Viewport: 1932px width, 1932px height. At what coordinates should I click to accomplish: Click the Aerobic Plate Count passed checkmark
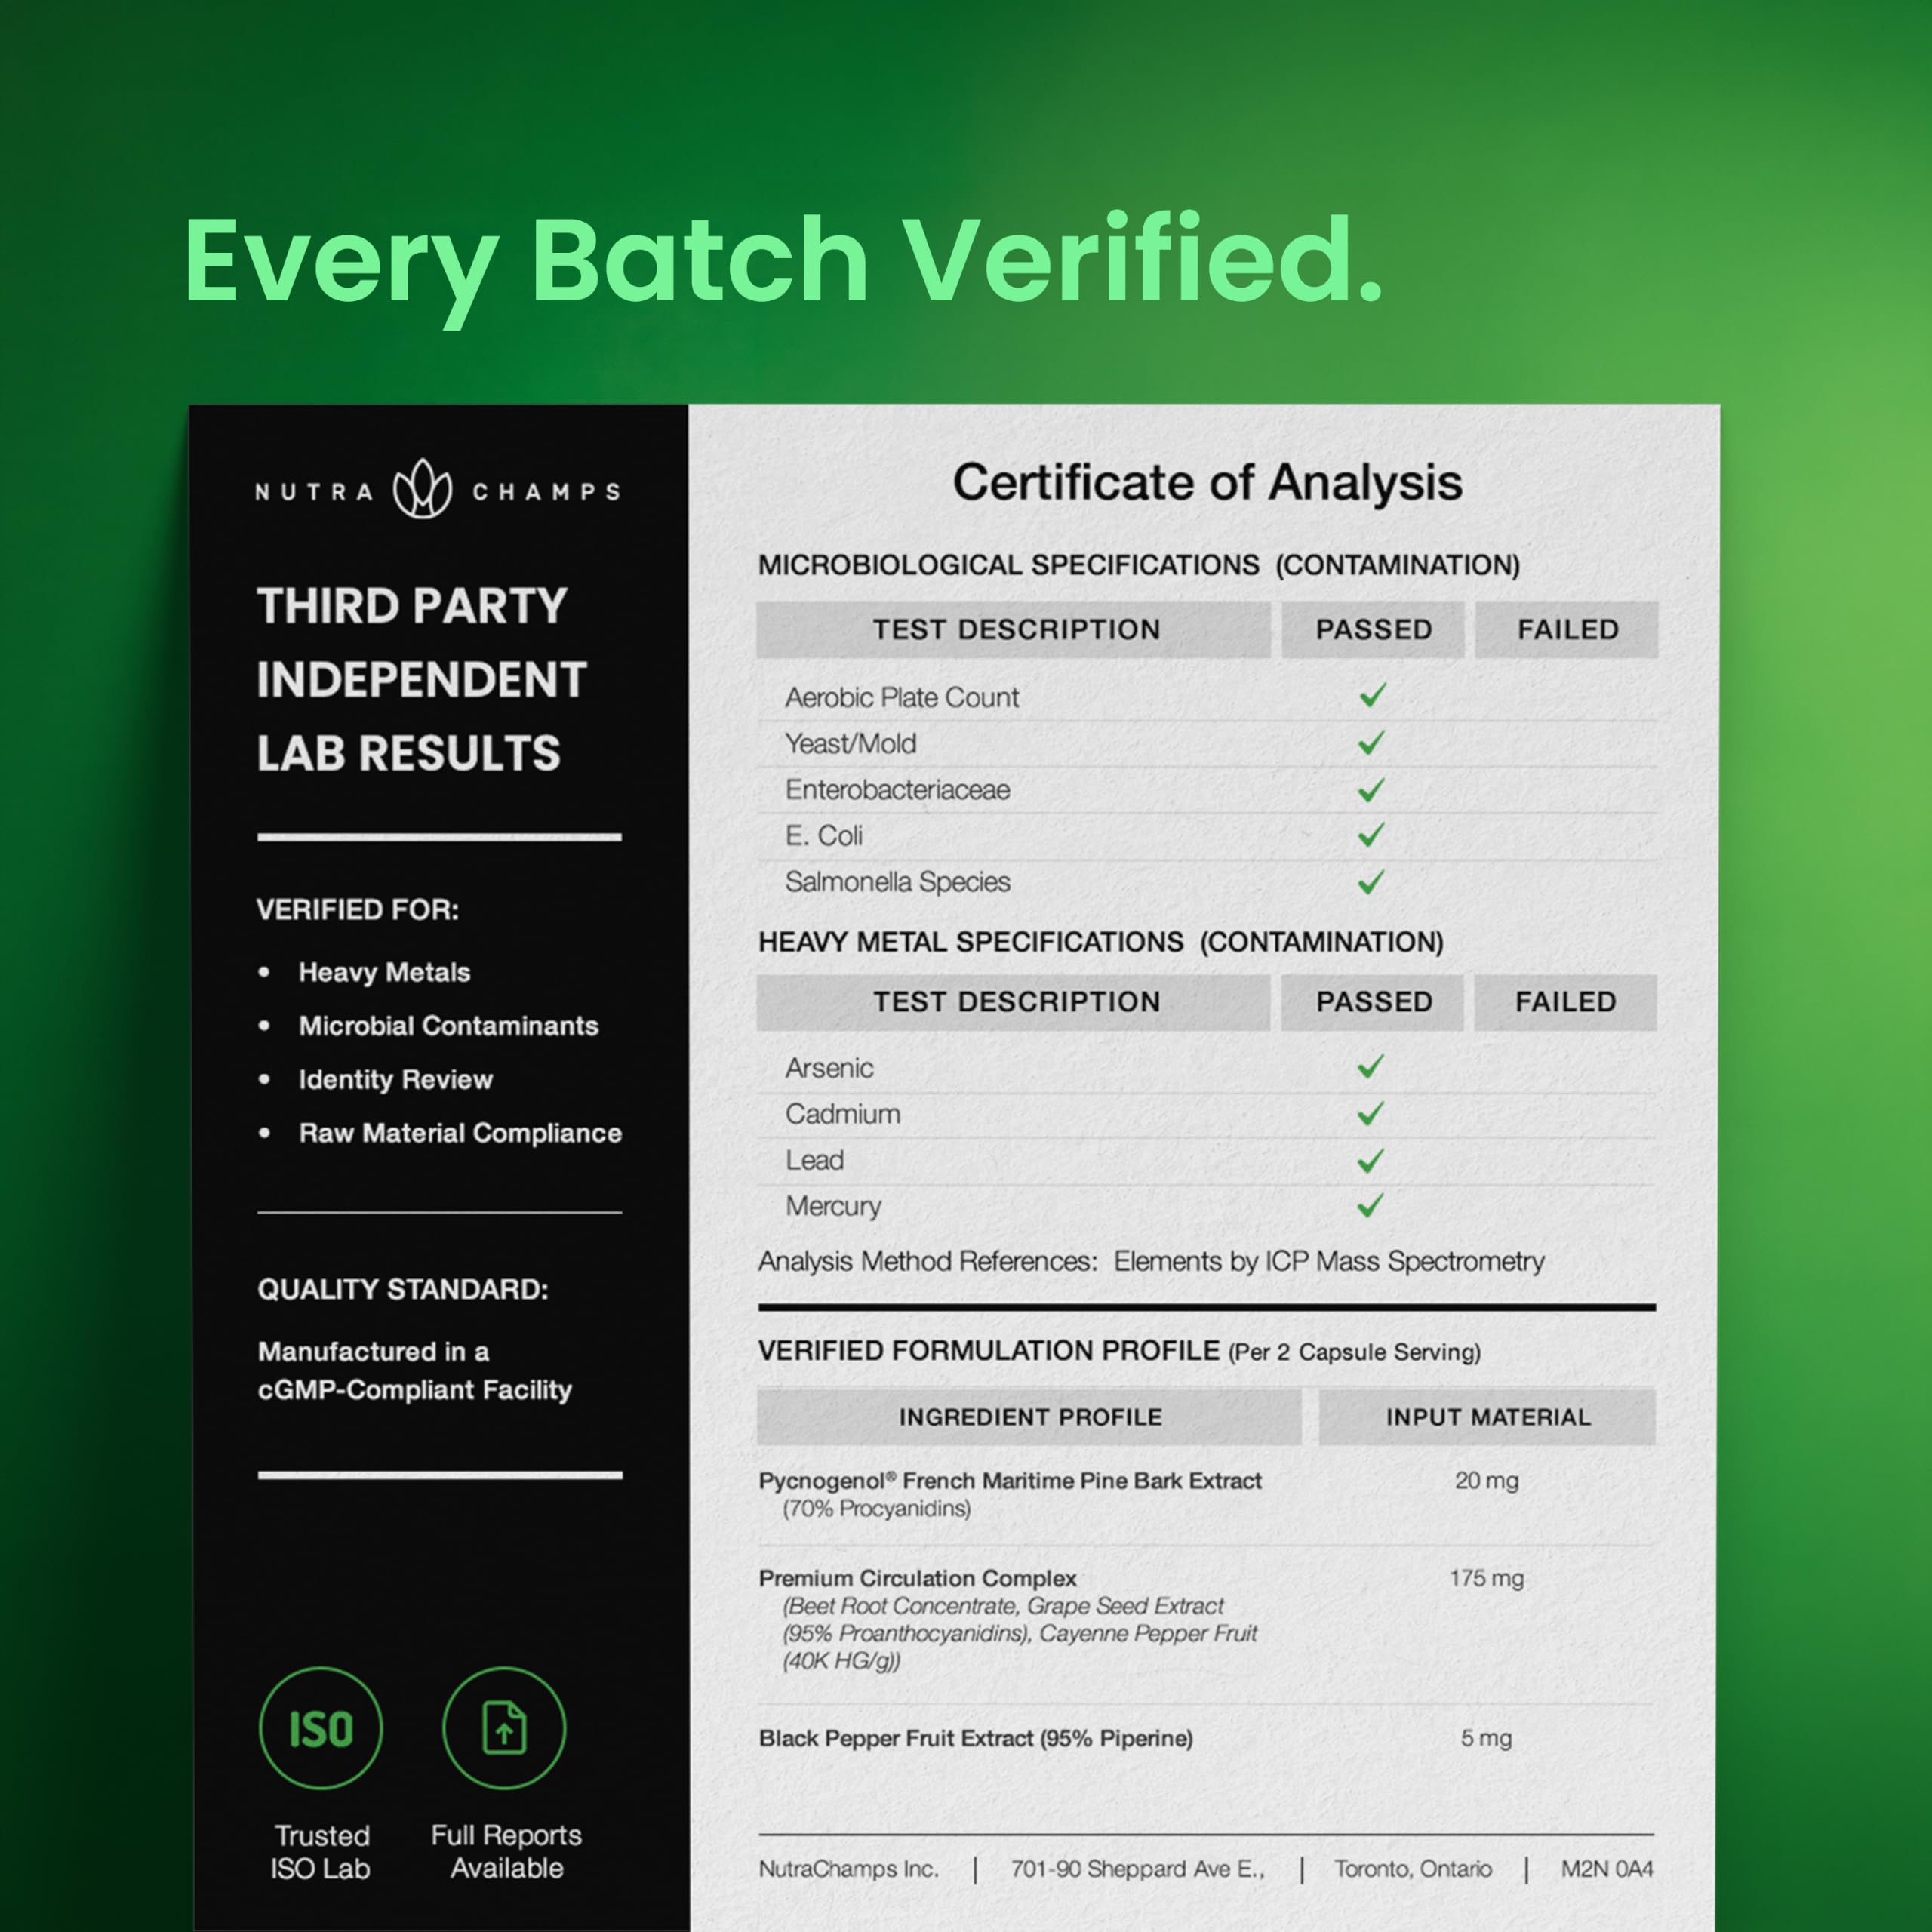click(1373, 694)
